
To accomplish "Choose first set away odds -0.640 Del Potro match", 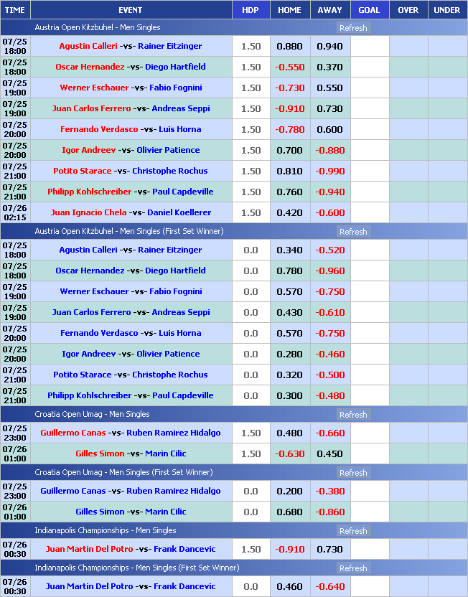I will pyautogui.click(x=329, y=586).
